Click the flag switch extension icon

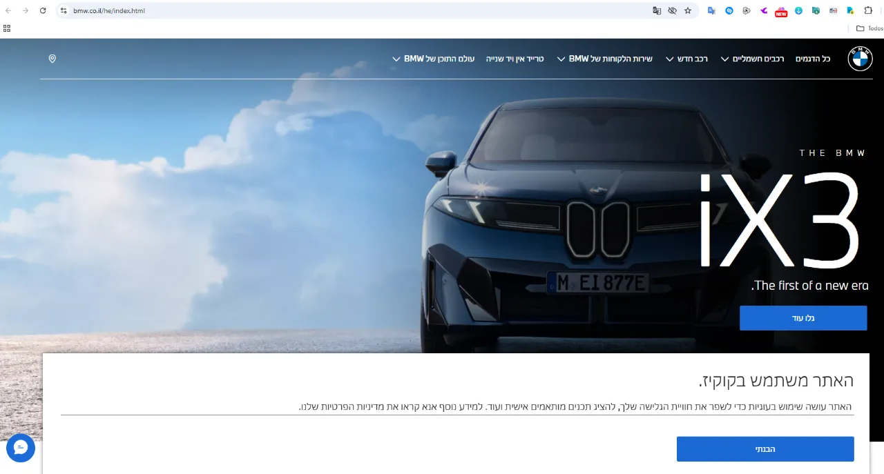tap(833, 10)
